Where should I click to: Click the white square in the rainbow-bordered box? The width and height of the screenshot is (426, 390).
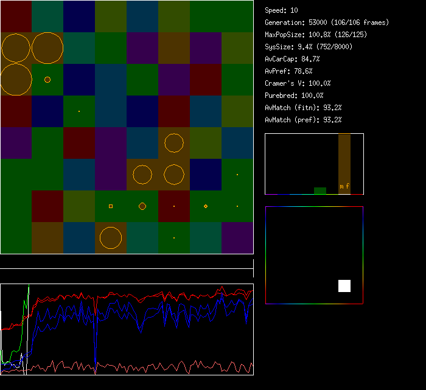344,286
